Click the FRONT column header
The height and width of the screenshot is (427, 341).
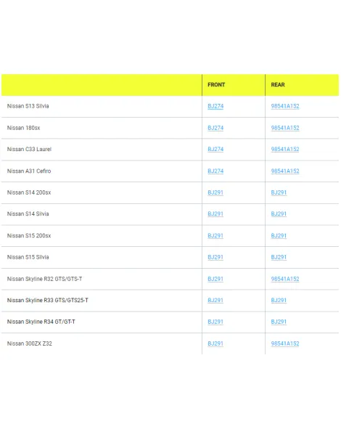(x=216, y=85)
